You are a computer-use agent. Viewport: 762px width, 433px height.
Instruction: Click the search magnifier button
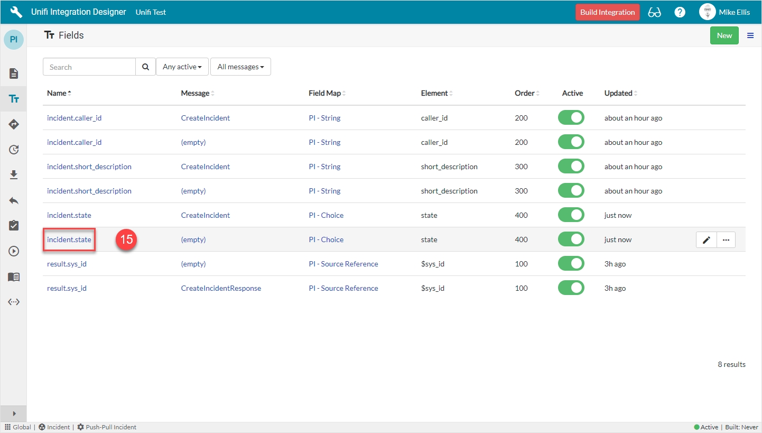pos(145,67)
